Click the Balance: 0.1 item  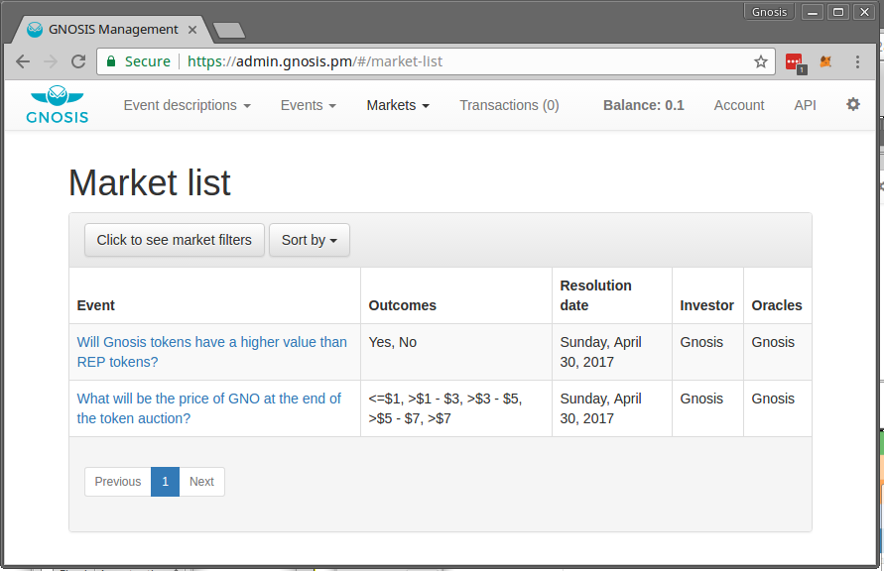click(643, 105)
